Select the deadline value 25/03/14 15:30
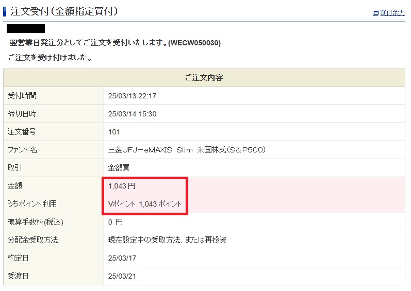The image size is (411, 291). click(x=132, y=114)
